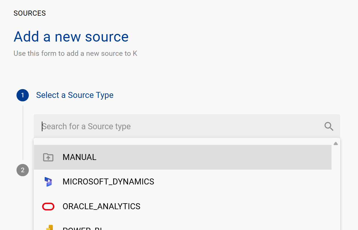Image resolution: width=358 pixels, height=230 pixels.
Task: Select MANUAL from the source type list
Action: point(79,157)
